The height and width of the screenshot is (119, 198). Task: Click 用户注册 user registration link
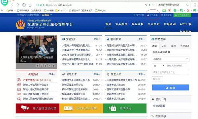(x=139, y=15)
